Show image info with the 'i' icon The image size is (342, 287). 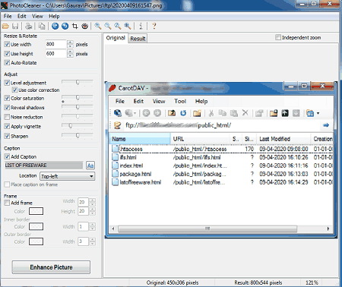[x=141, y=26]
